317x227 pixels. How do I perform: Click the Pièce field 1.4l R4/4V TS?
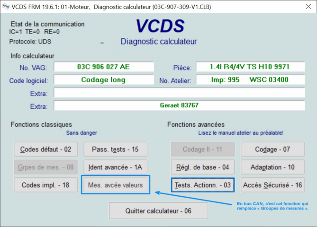(x=250, y=67)
